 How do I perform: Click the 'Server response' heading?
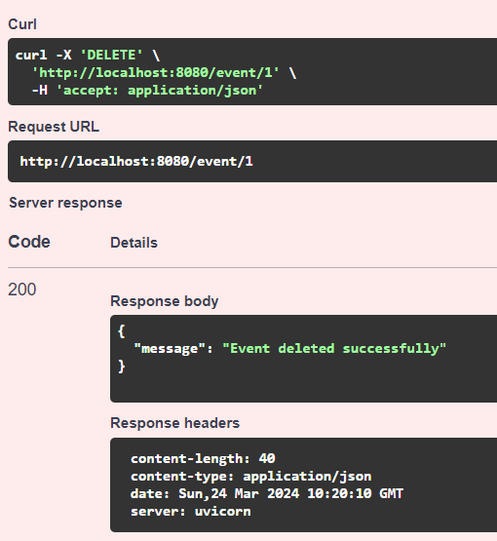click(x=65, y=203)
